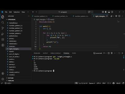Open palindrome.c in explorer
The image size is (125, 94).
(x=14, y=36)
